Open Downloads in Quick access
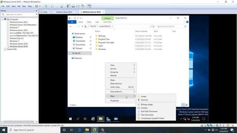This screenshot has width=237, height=133. tap(80, 41)
